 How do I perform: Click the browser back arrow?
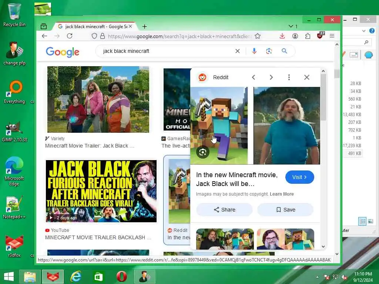pyautogui.click(x=44, y=36)
